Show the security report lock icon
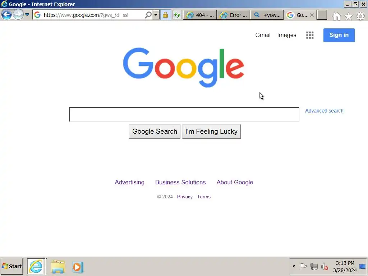The image size is (368, 276). pyautogui.click(x=165, y=15)
